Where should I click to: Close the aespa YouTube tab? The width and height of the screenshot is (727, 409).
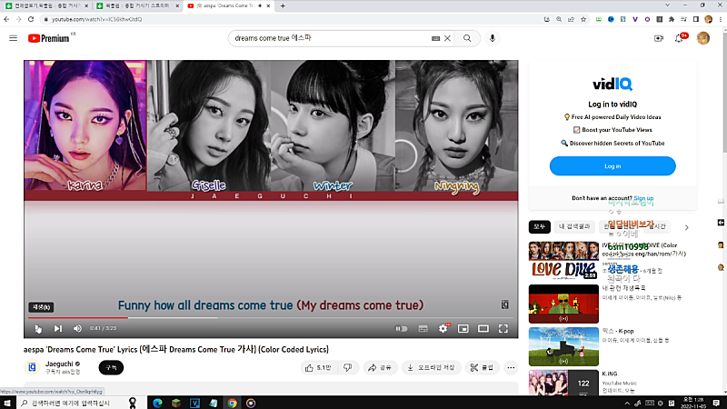tap(268, 6)
